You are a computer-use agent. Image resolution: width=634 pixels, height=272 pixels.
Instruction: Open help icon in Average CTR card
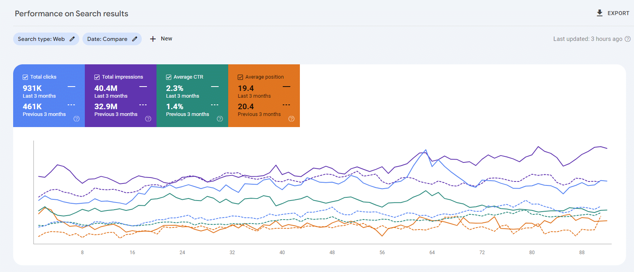click(x=220, y=119)
